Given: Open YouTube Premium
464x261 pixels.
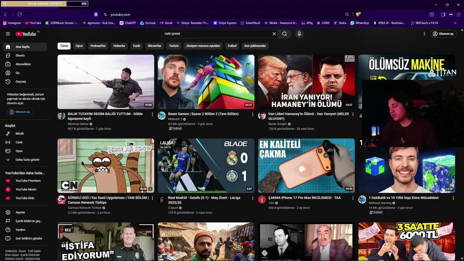Looking at the screenshot, I should point(25,181).
